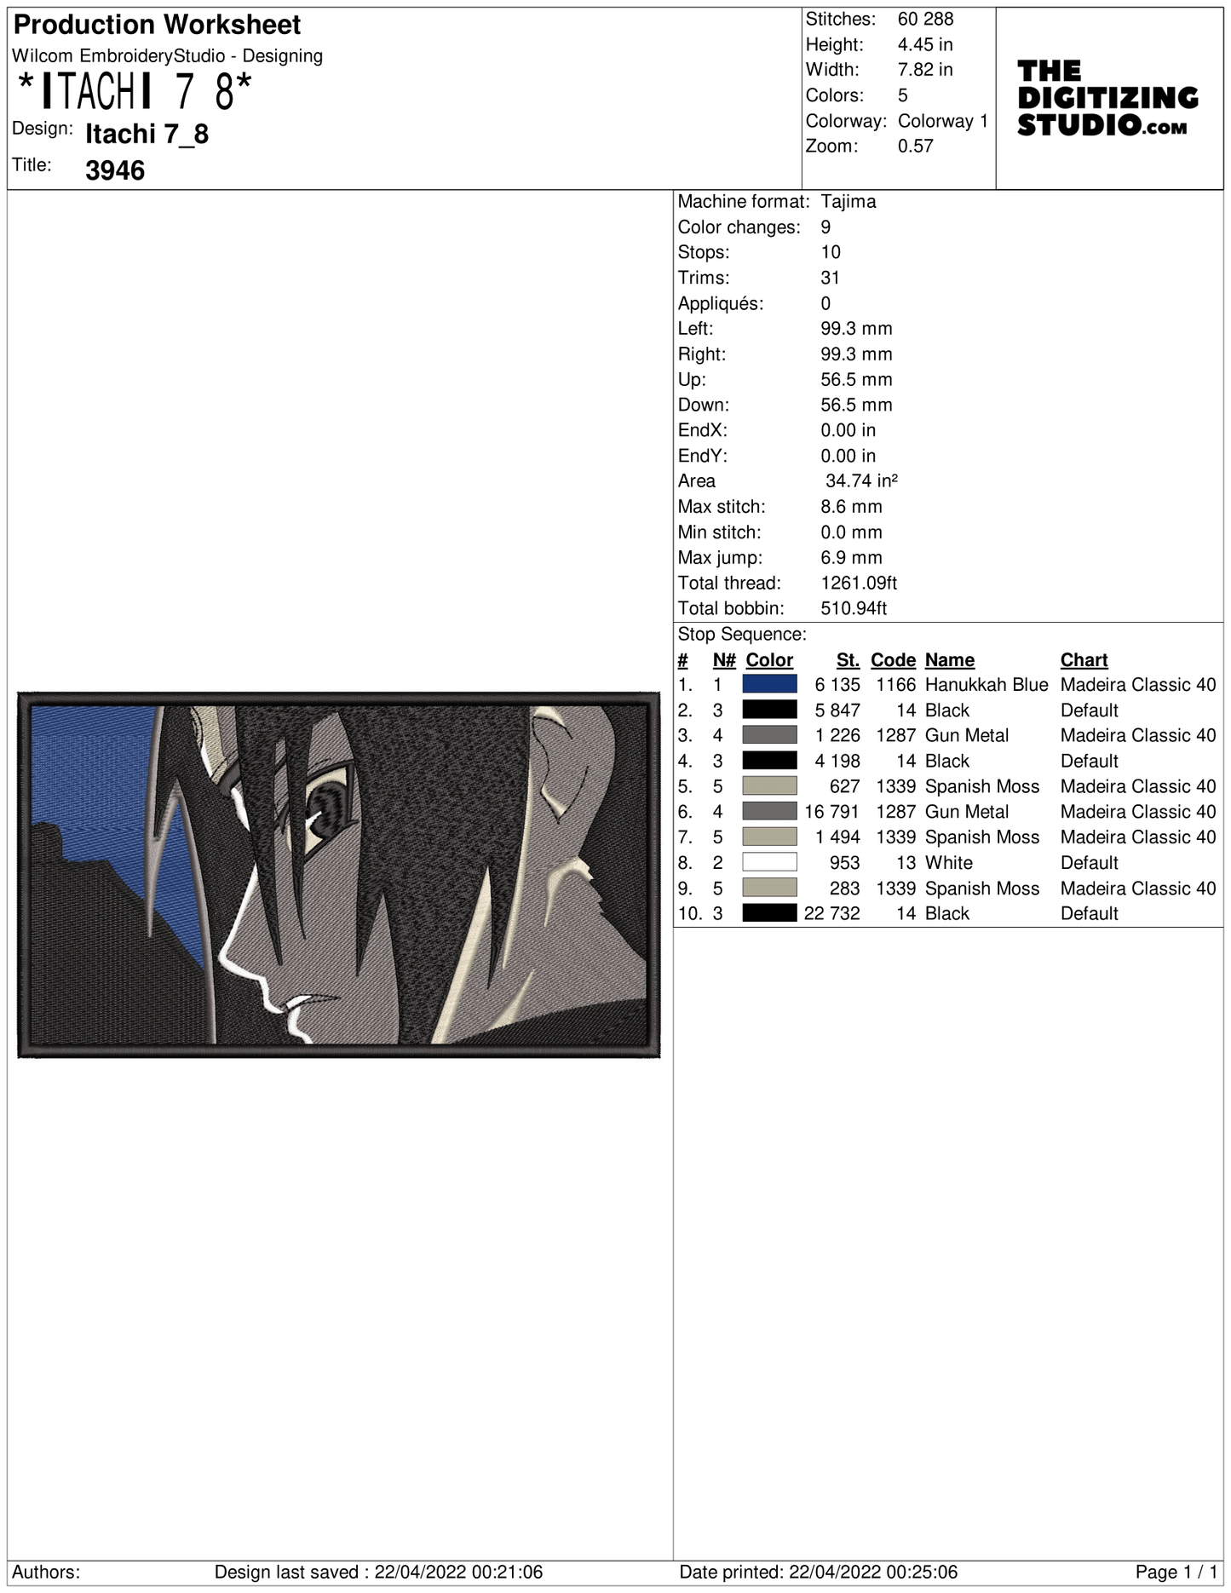Click the machine format value 'Tajima'

point(848,201)
